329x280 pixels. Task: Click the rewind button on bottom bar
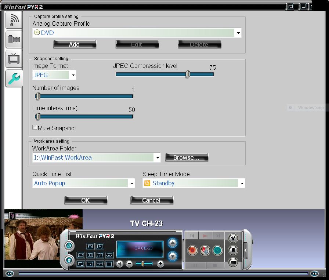[10, 273]
